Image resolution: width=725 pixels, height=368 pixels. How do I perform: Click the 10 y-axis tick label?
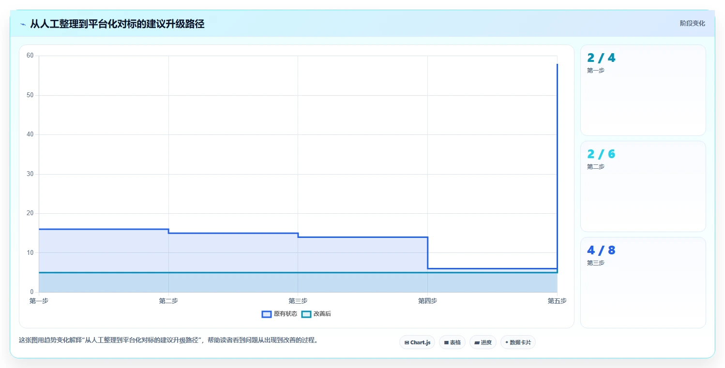pos(30,253)
